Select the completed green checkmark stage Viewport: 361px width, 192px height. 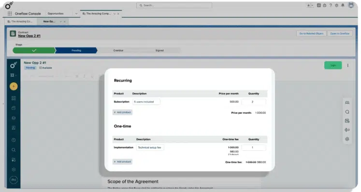(x=34, y=50)
